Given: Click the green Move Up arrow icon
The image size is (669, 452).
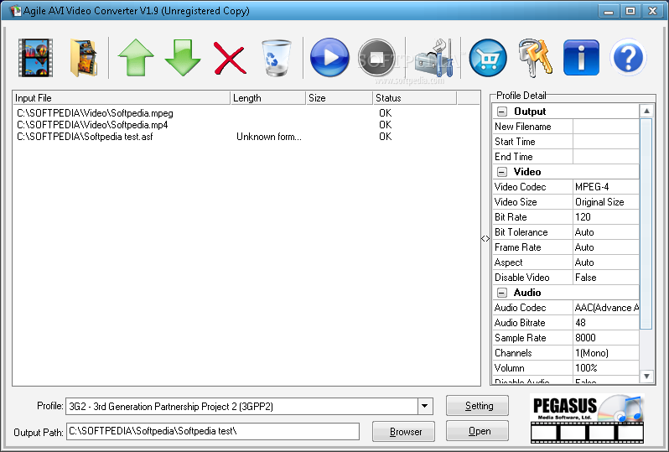Looking at the screenshot, I should point(136,58).
